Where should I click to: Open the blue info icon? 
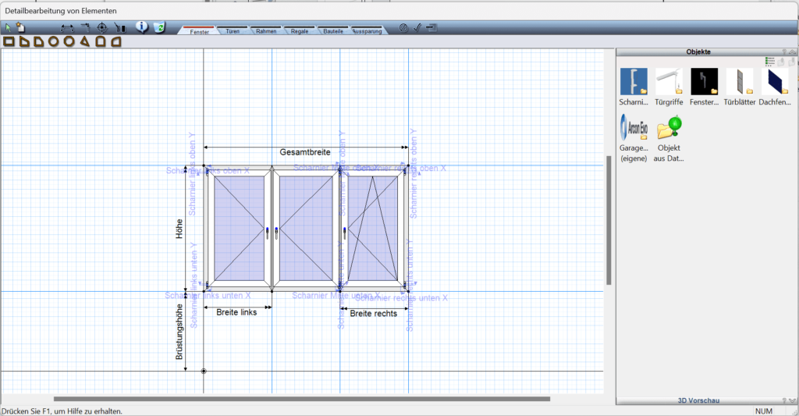(x=142, y=27)
